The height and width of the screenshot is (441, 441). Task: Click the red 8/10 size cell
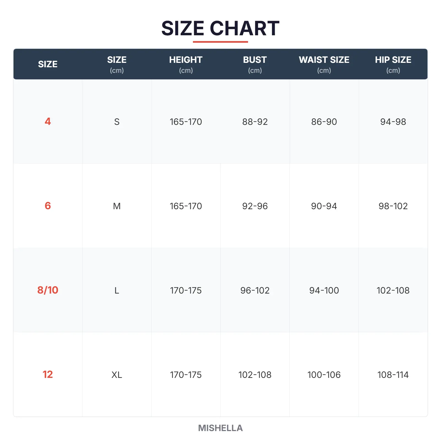48,290
